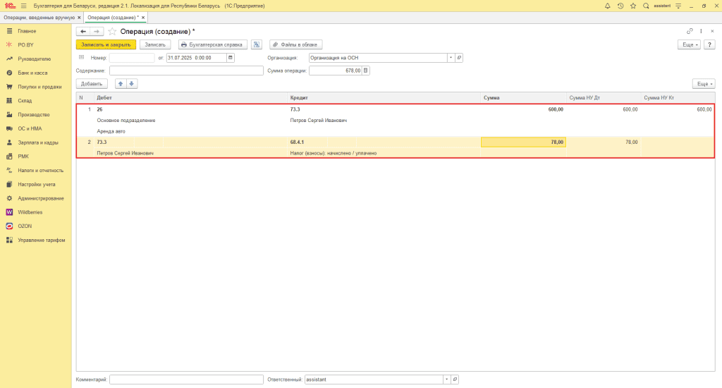Click the Добавить button
722x388 pixels.
92,83
